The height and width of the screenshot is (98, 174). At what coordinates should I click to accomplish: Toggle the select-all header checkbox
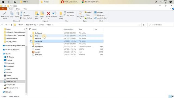pos(30,29)
